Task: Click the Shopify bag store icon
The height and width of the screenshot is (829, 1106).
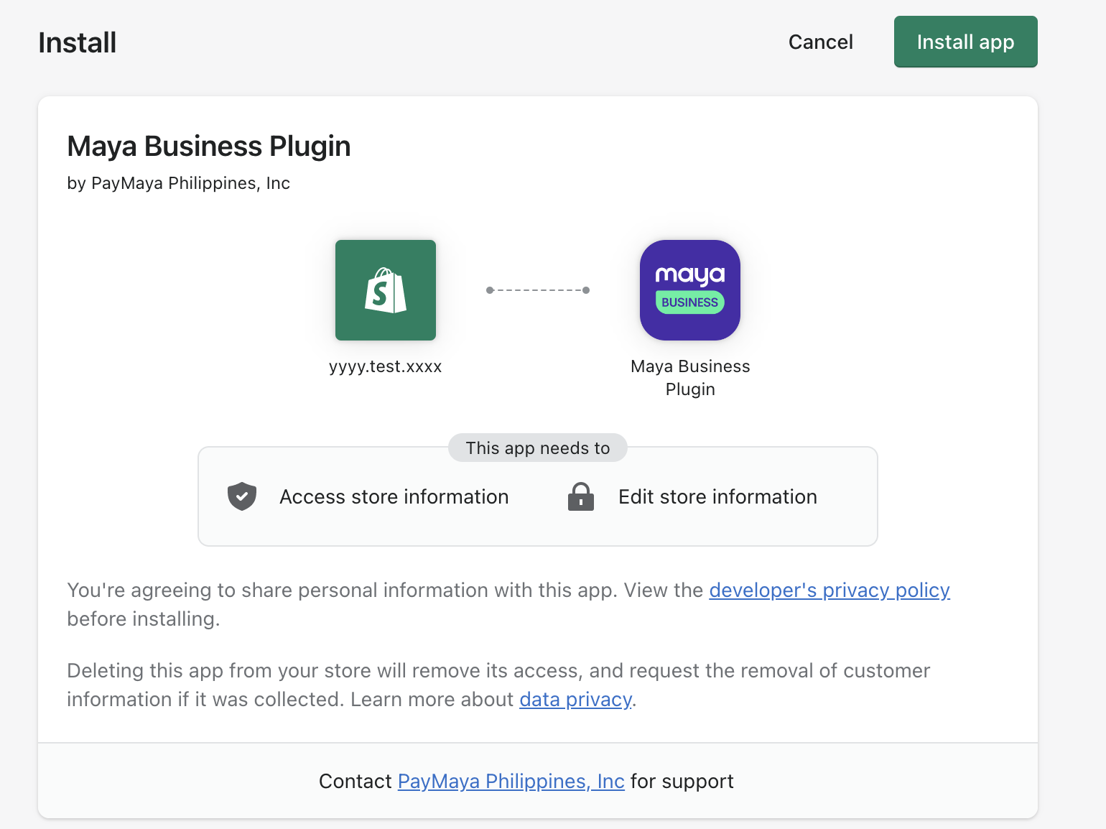Action: click(x=386, y=290)
